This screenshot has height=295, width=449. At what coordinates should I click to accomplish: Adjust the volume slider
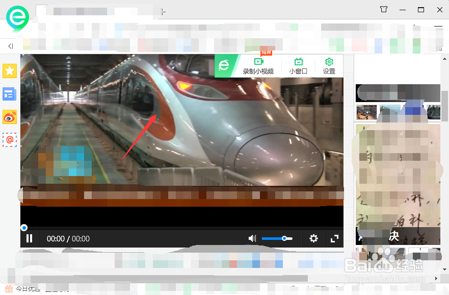point(277,238)
